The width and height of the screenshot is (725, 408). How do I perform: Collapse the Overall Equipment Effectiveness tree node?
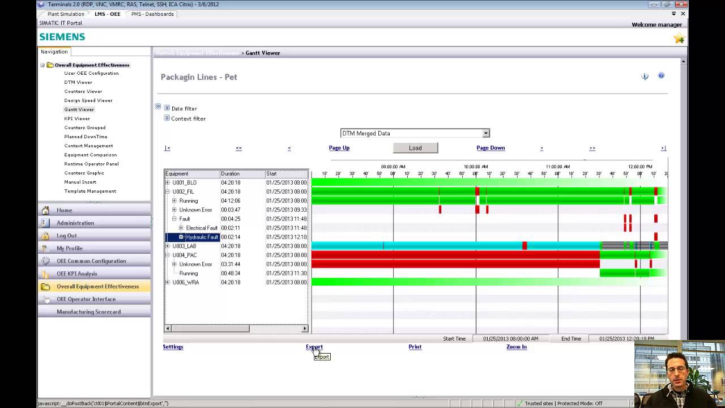click(42, 65)
